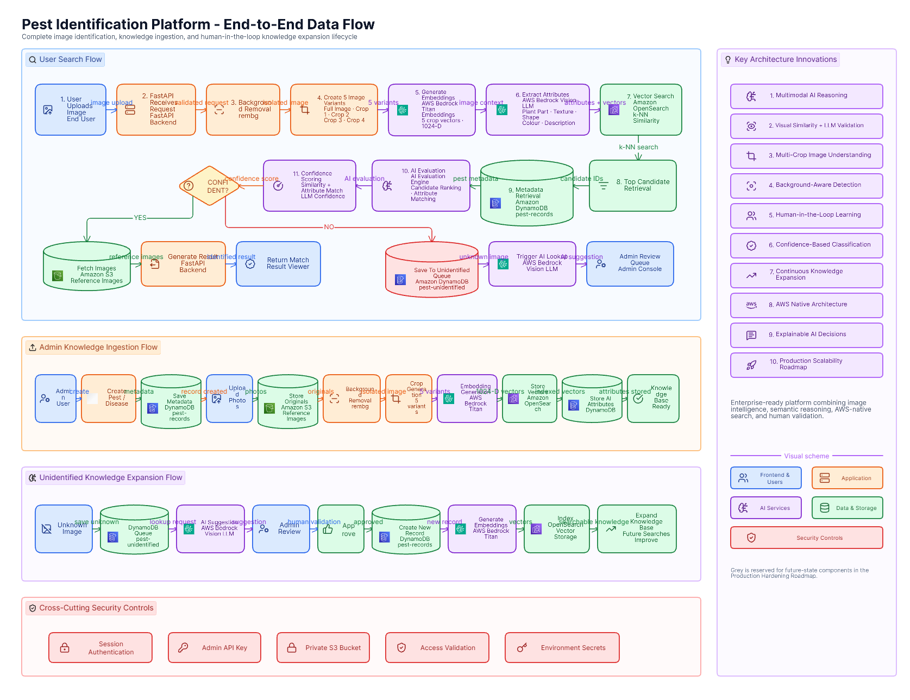The height and width of the screenshot is (700, 910).
Task: Click the brain icon in Multimodal AI Reasoning
Action: point(751,96)
